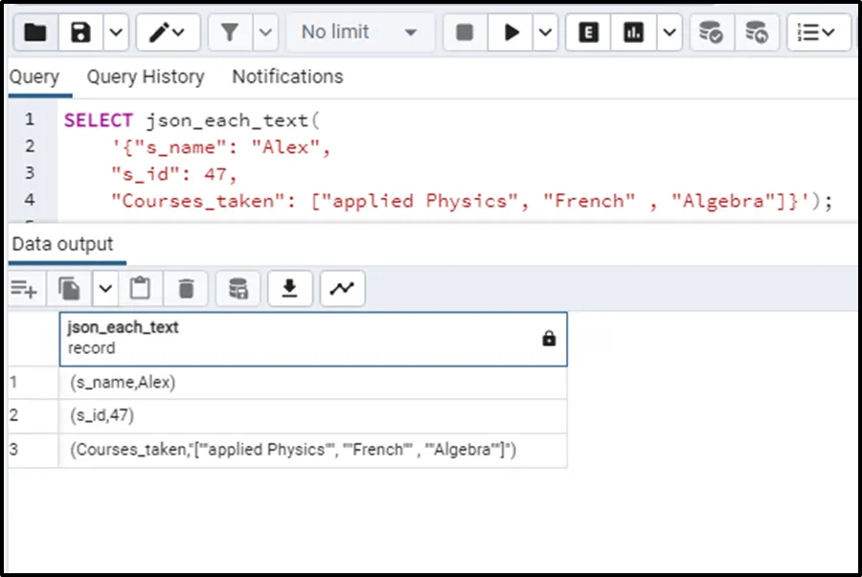Click the Paste clipboard icon
862x577 pixels.
tap(141, 288)
